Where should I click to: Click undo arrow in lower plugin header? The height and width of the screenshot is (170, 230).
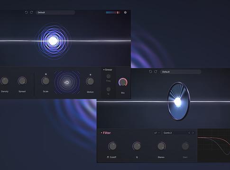click(x=150, y=72)
